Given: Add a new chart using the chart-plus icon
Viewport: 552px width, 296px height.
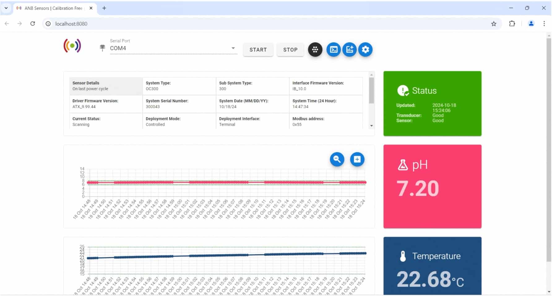Looking at the screenshot, I should [350, 50].
